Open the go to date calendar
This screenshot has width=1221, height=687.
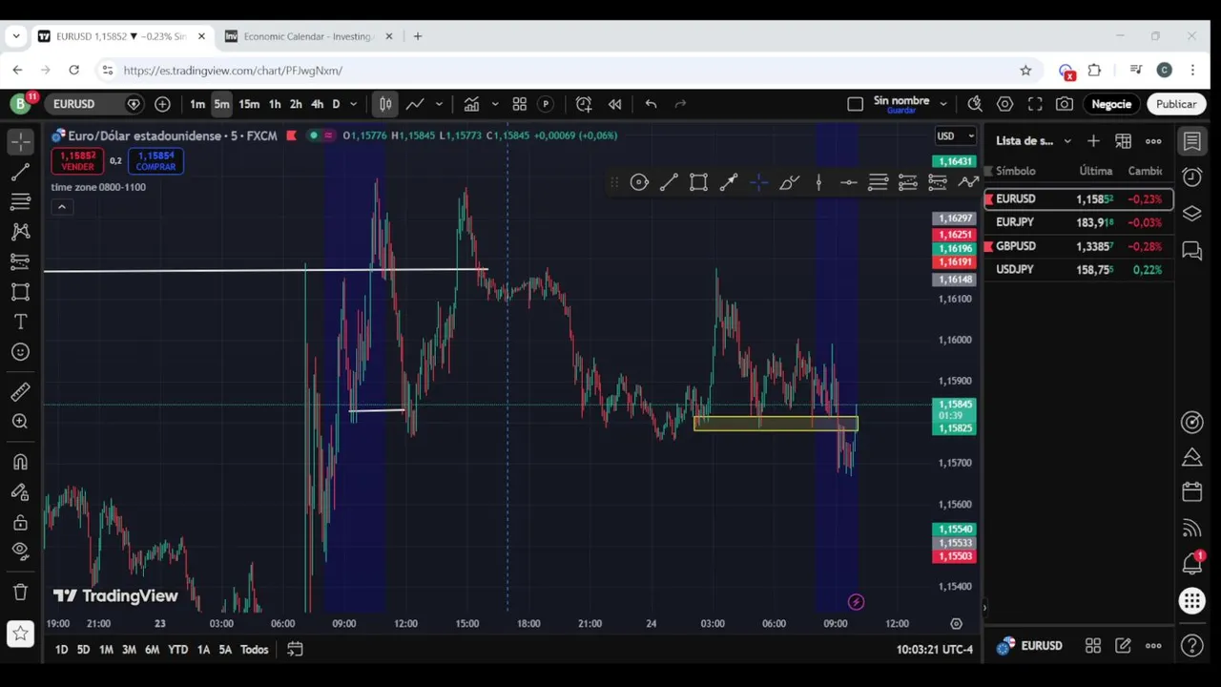coord(295,650)
